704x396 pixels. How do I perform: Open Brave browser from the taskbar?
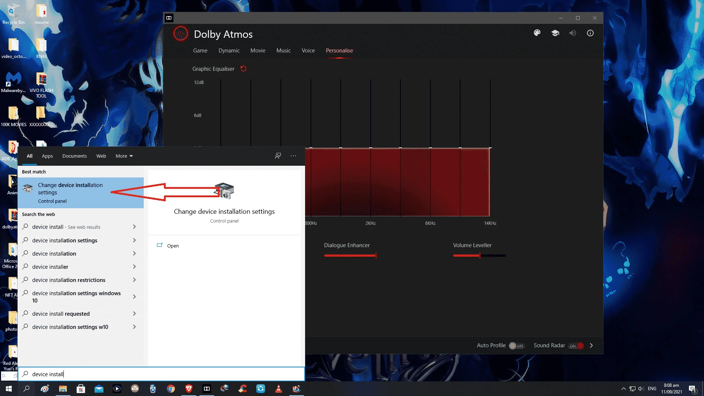tap(189, 389)
